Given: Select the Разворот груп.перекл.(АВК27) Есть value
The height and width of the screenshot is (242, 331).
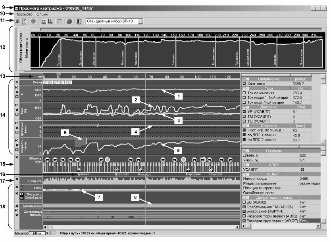Looking at the screenshot, I should [310, 221].
